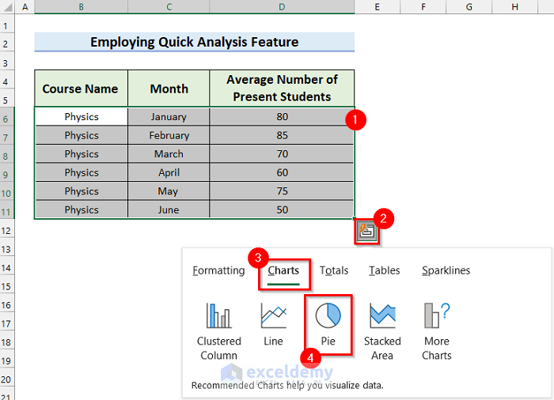Select the cell with value 70
Screen dimensions: 554x400
(282, 154)
